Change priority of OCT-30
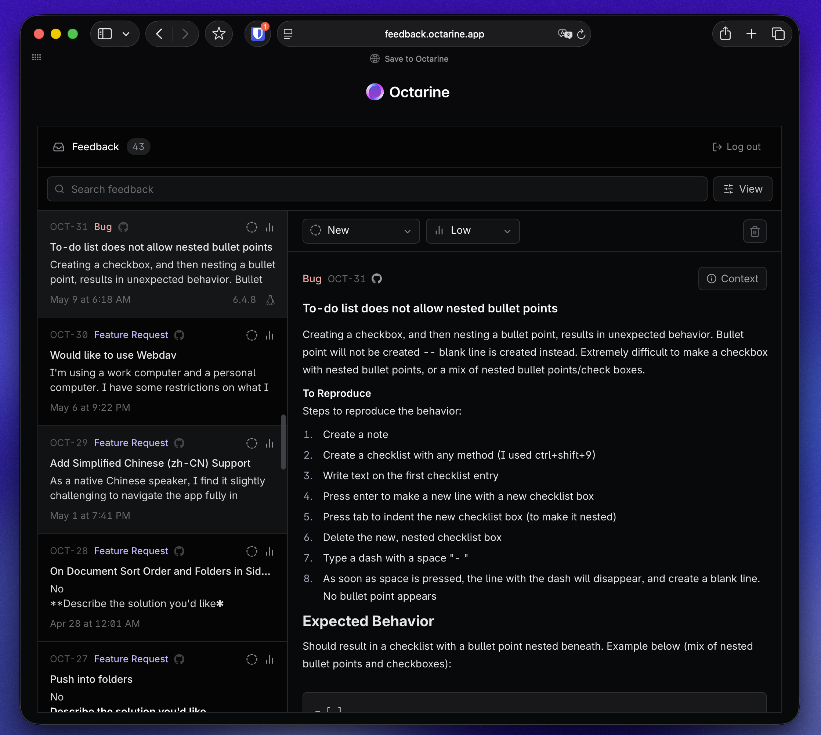The image size is (821, 735). coord(270,335)
